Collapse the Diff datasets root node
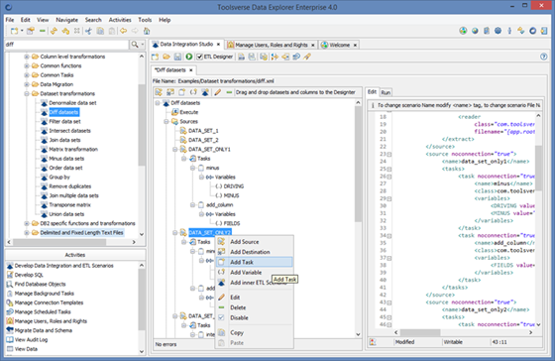Image resolution: width=555 pixels, height=361 pixels. click(158, 103)
